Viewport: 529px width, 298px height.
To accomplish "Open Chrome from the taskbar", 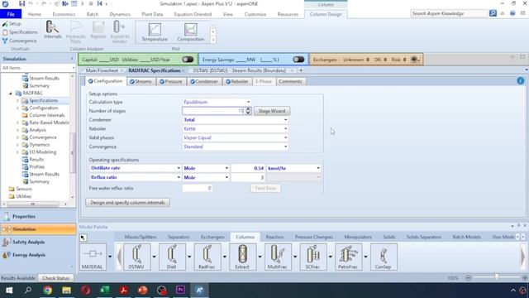I will (47, 290).
